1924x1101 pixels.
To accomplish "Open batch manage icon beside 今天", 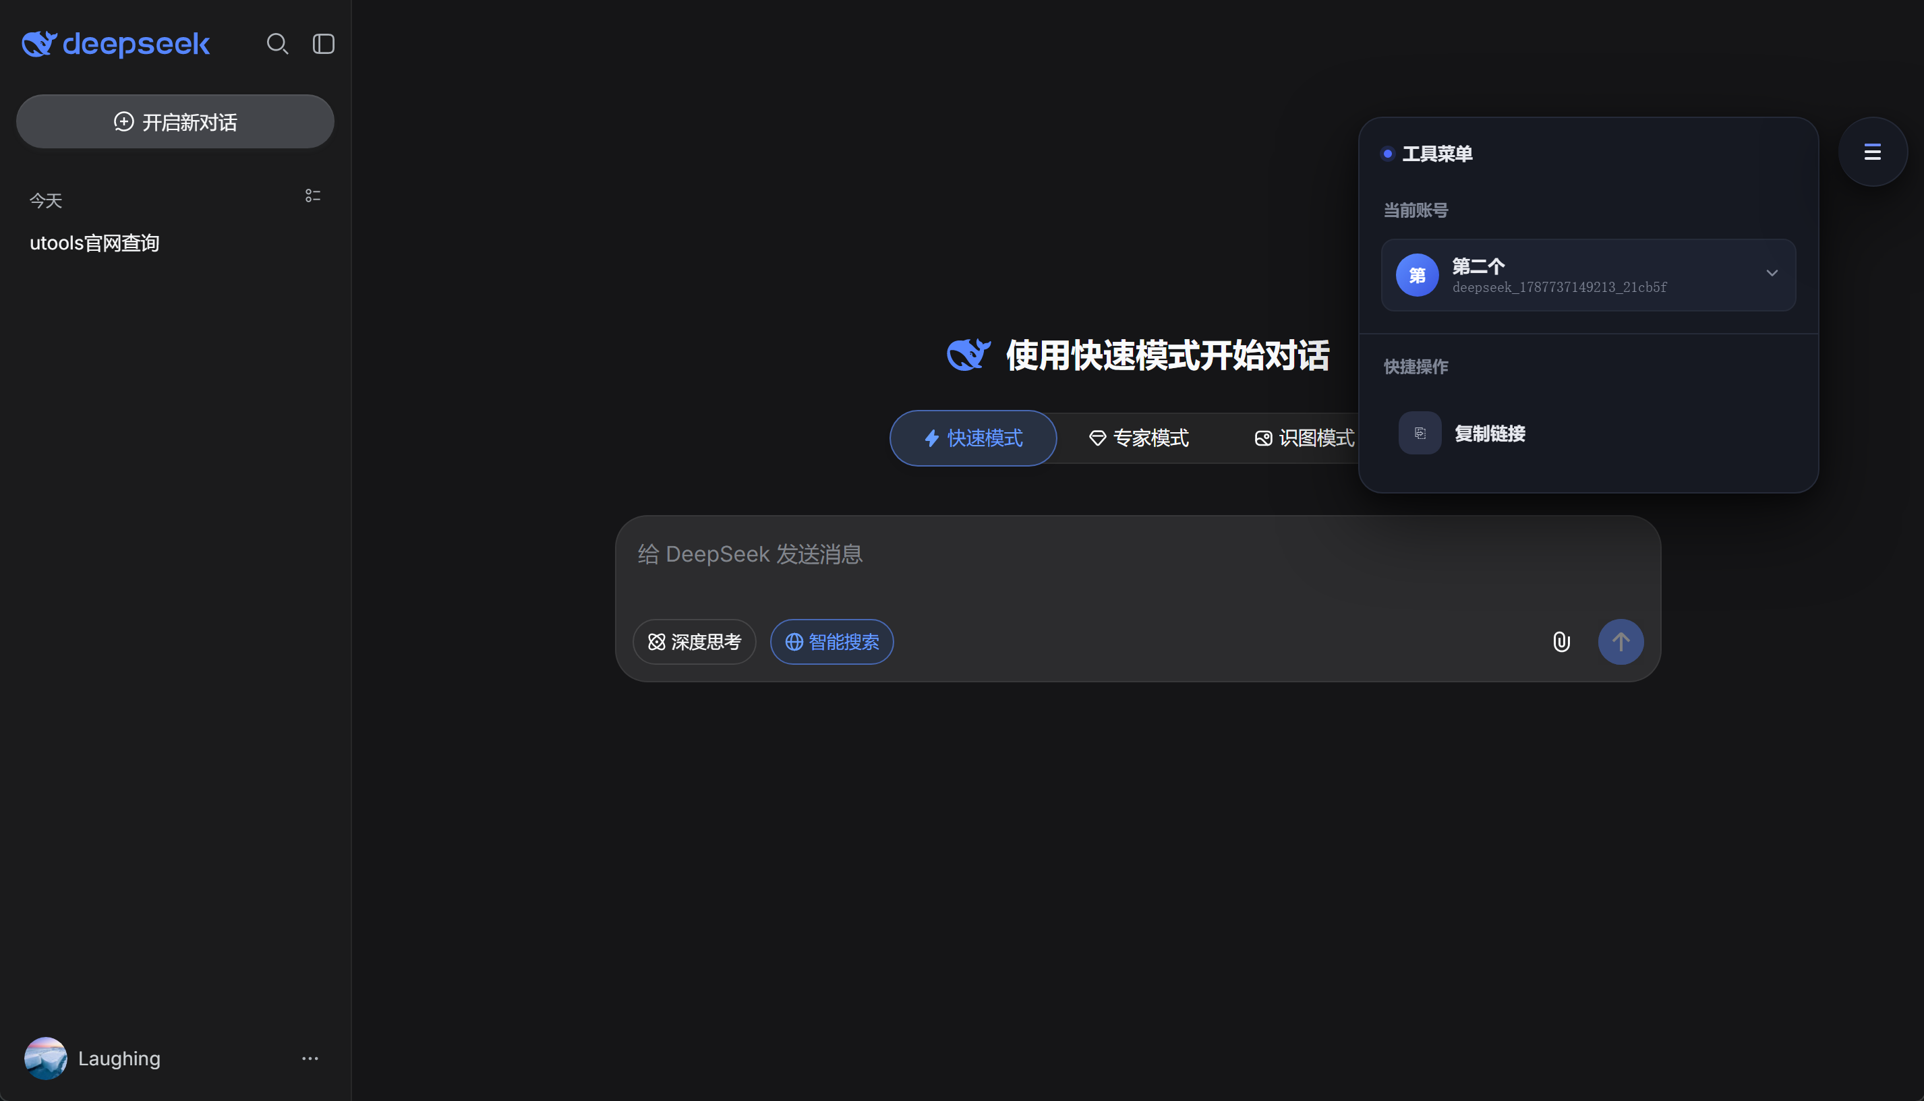I will pyautogui.click(x=312, y=196).
